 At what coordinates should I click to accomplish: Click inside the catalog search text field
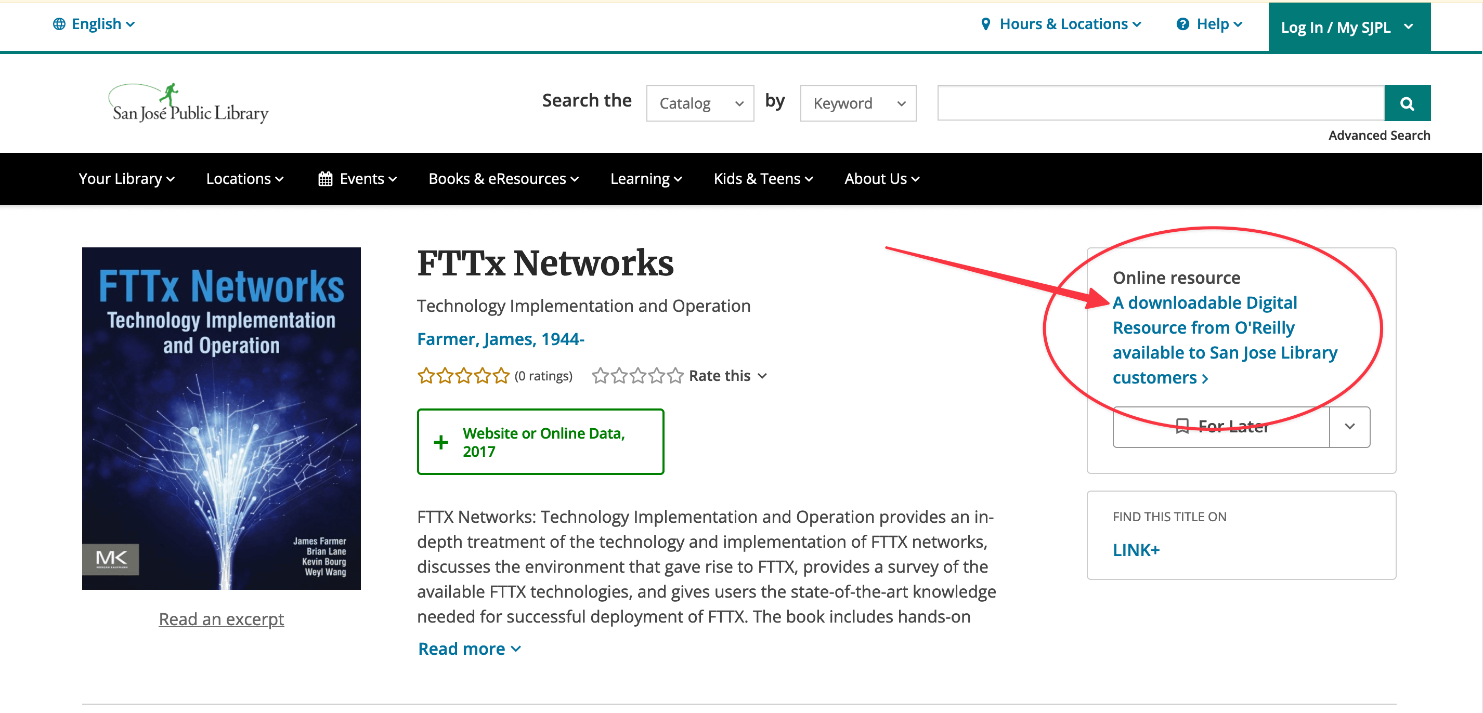tap(1161, 103)
